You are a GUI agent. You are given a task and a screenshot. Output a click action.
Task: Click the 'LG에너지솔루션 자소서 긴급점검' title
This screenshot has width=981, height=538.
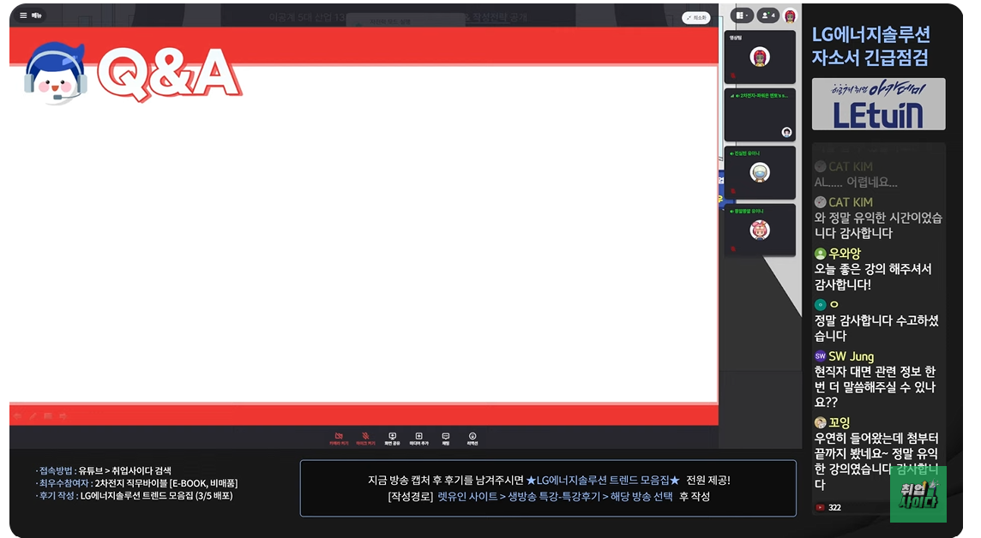pyautogui.click(x=871, y=45)
